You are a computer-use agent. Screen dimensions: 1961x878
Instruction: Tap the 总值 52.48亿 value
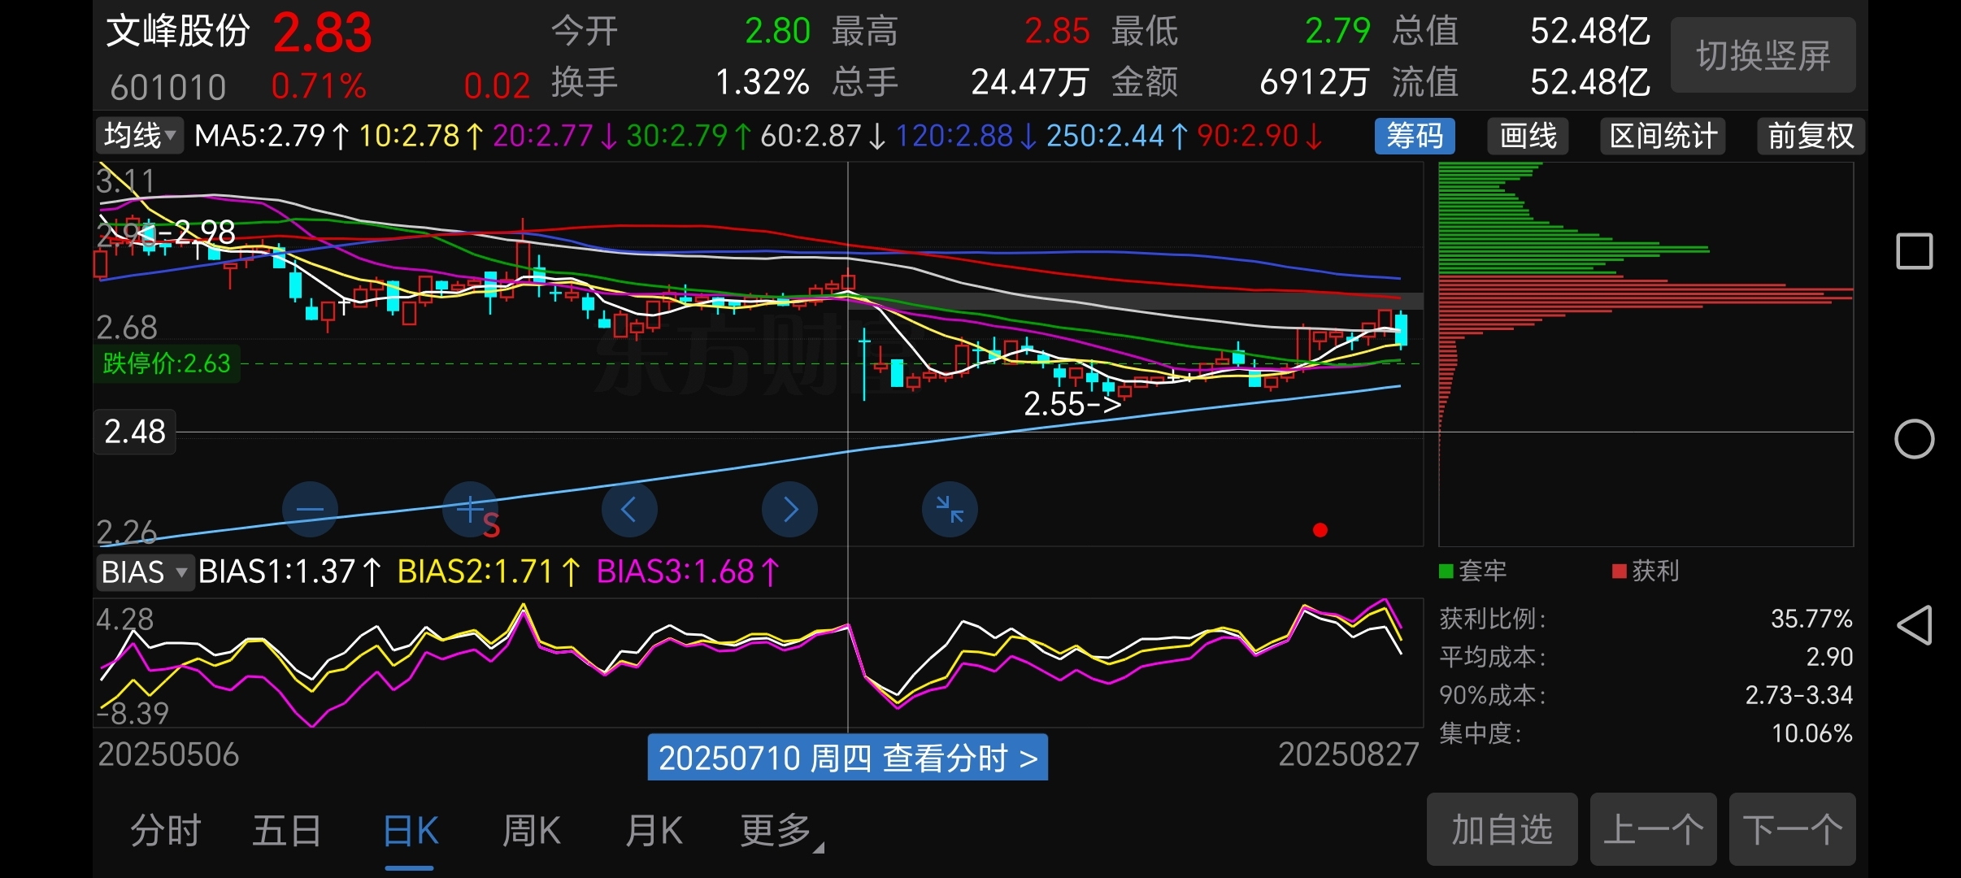(1590, 31)
